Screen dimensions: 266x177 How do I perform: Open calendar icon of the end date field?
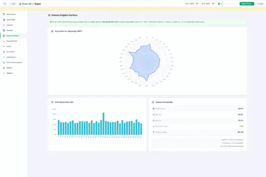click(213, 4)
